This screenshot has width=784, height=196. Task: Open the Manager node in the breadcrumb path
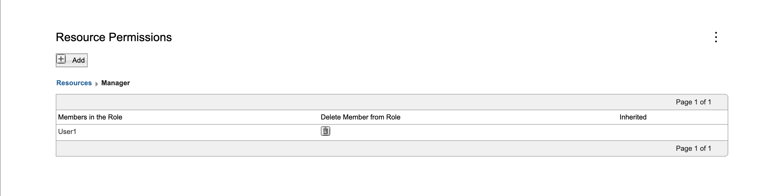tap(115, 83)
